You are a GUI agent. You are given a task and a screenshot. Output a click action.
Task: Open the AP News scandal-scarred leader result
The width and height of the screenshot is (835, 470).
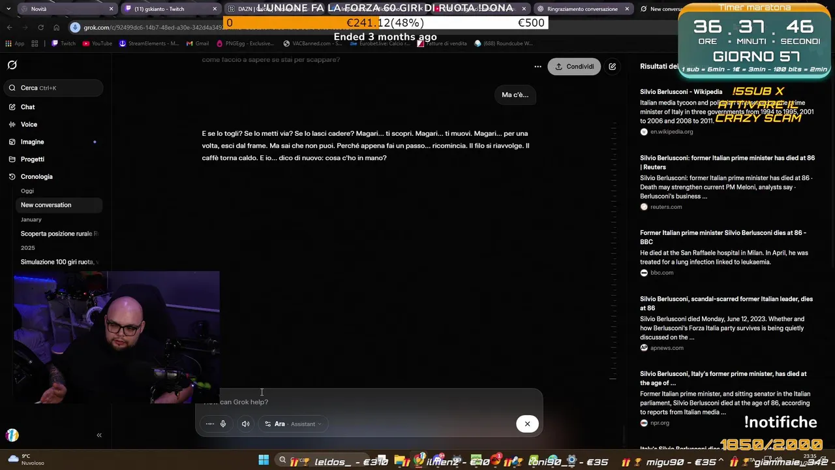point(726,304)
